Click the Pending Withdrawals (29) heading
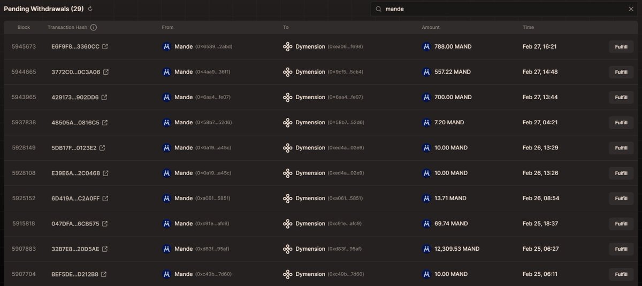642x286 pixels. (44, 9)
